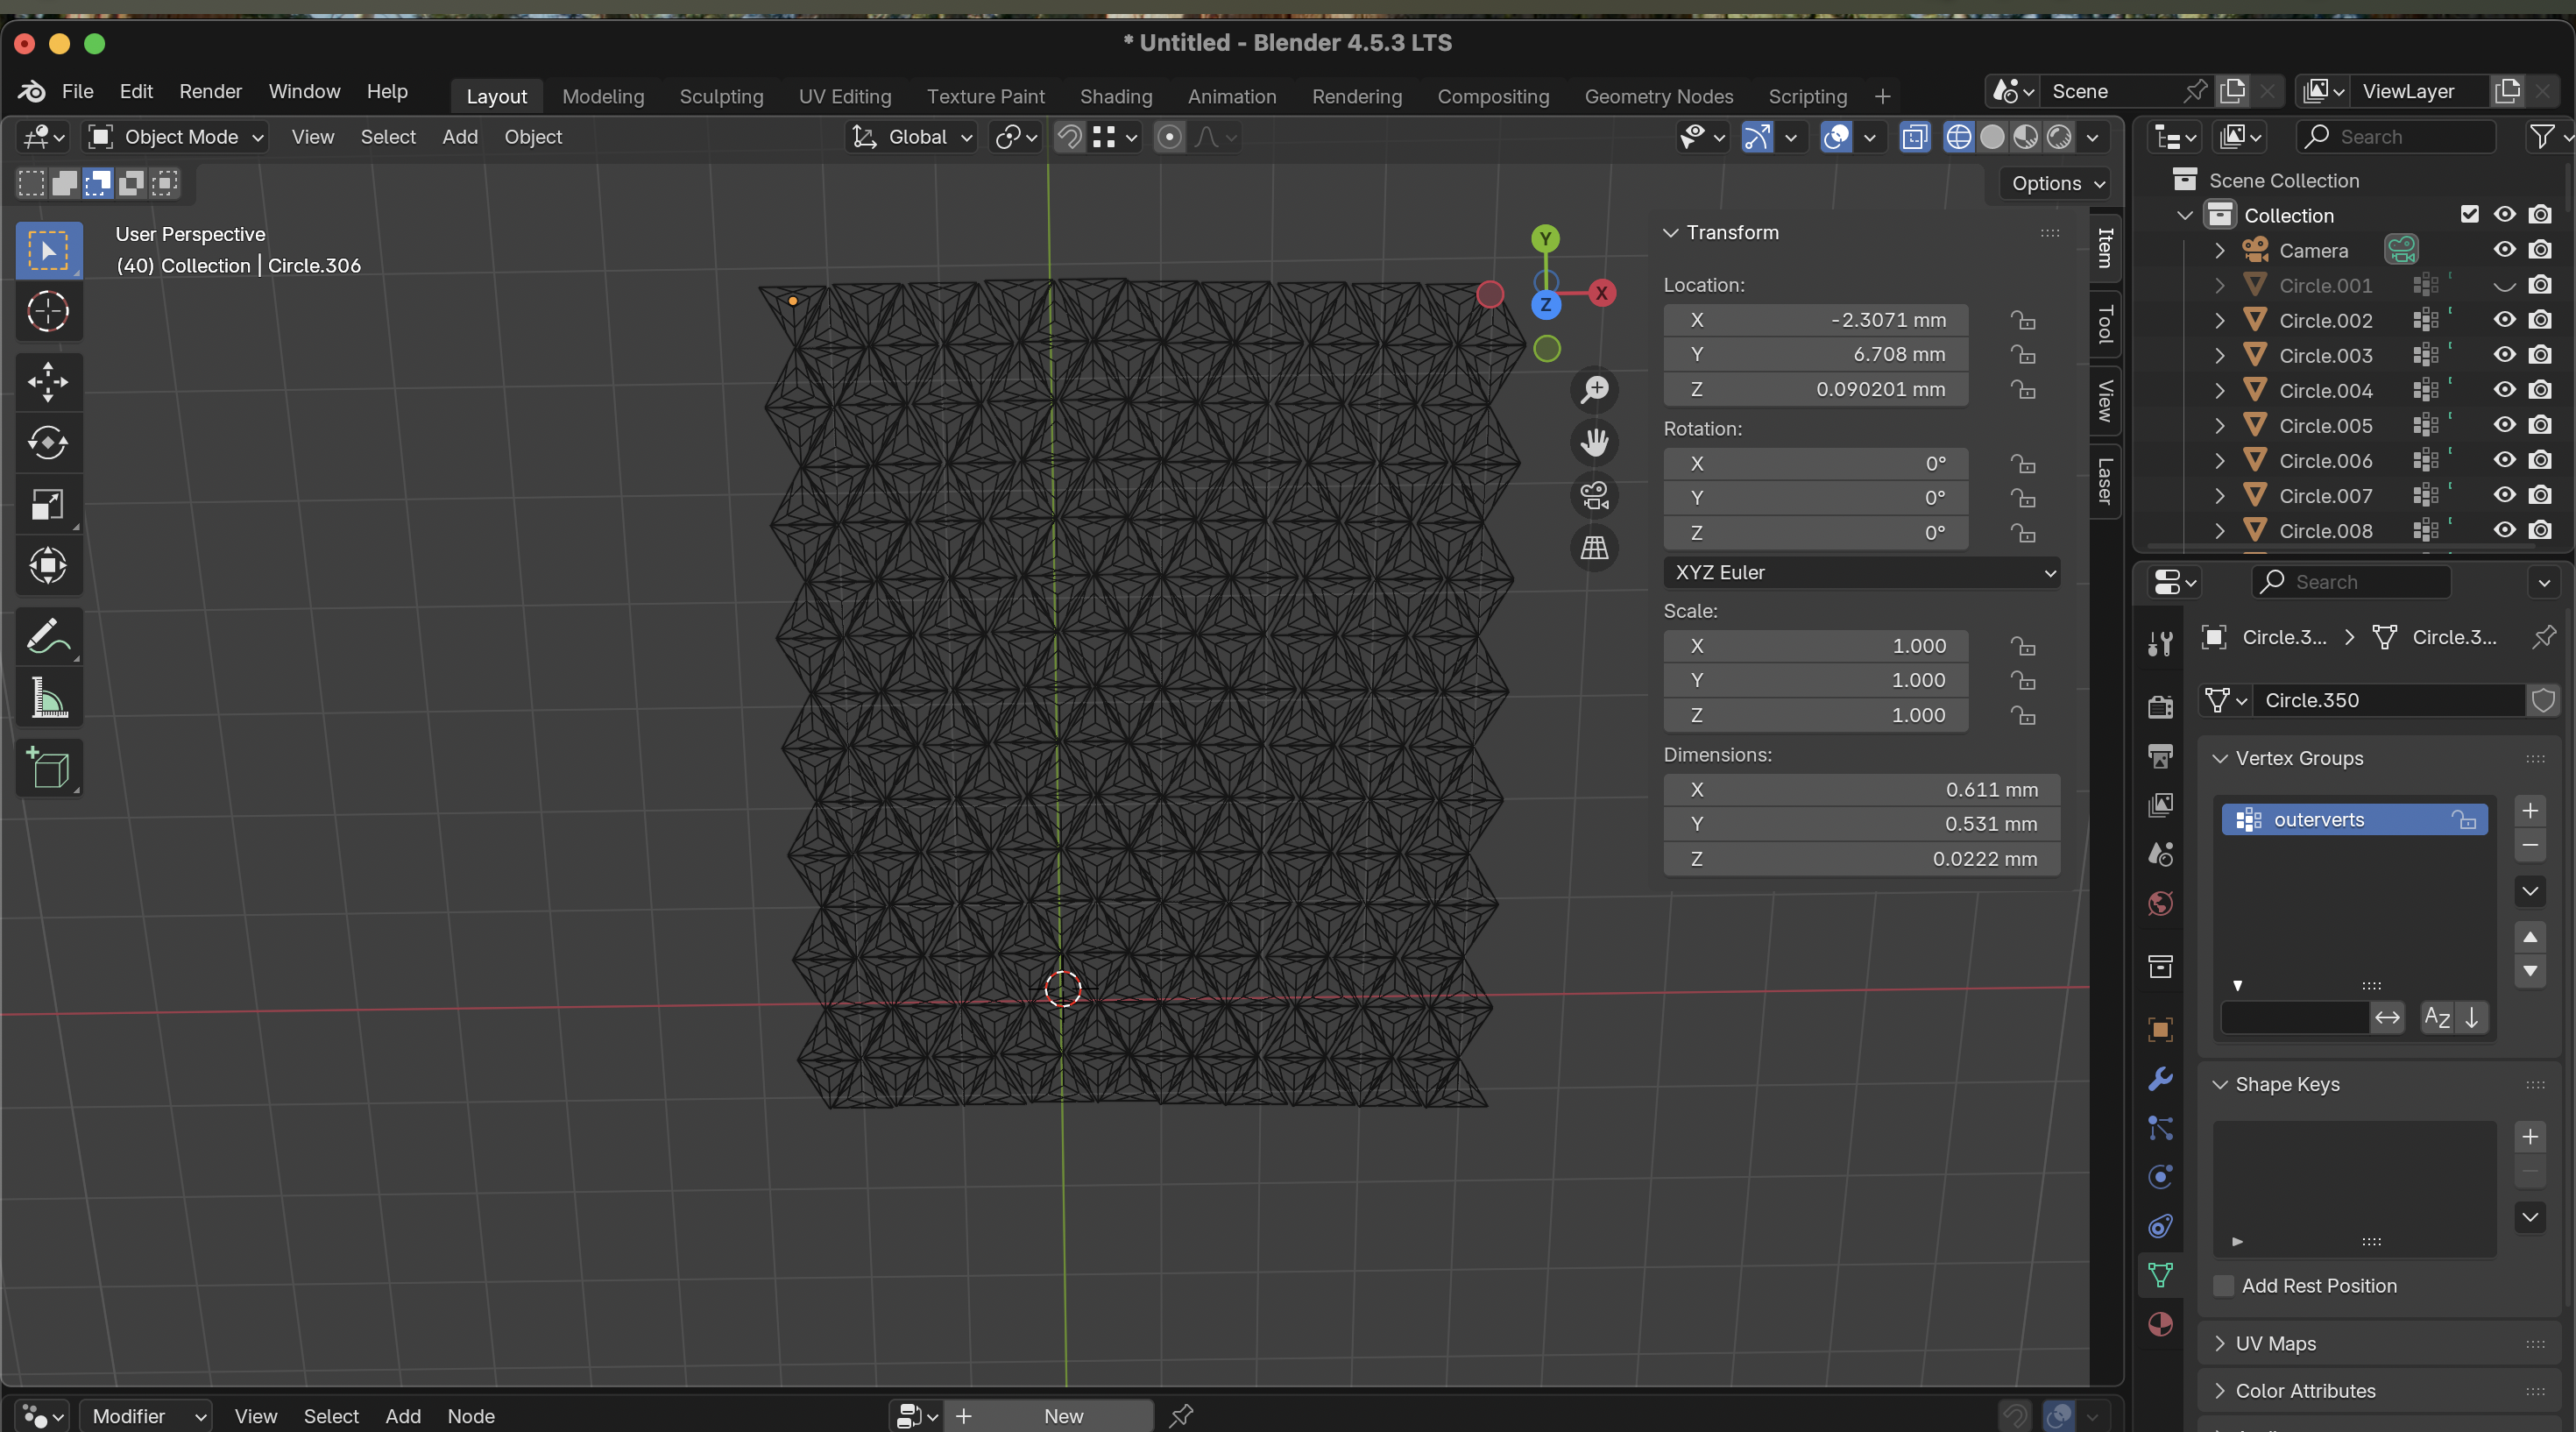Click the New node tree button
The image size is (2576, 1432).
pos(1062,1416)
